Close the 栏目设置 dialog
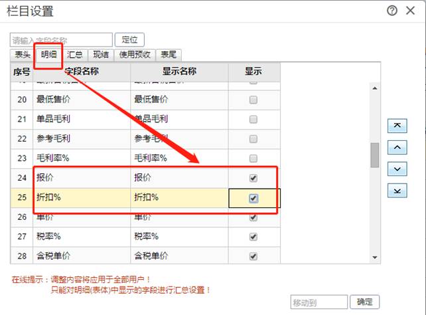 pos(411,11)
